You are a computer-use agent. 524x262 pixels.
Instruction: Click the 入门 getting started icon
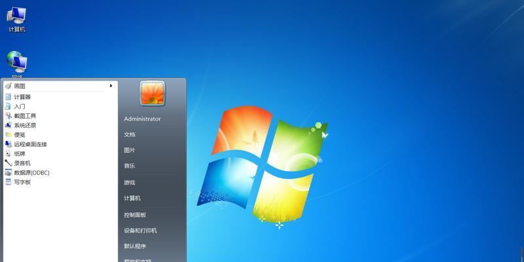click(9, 106)
